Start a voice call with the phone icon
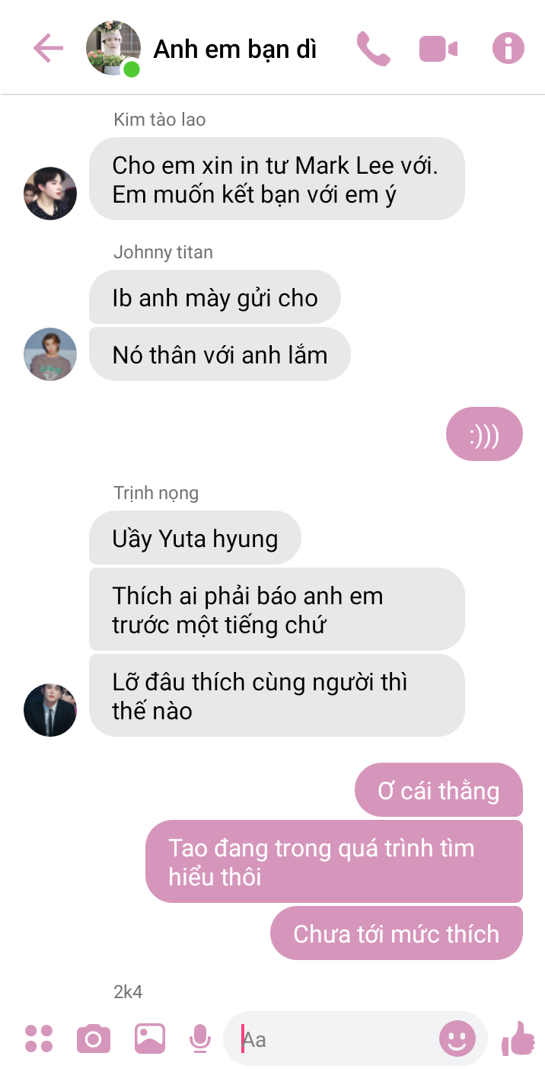Viewport: 545px width, 1069px height. tap(373, 49)
